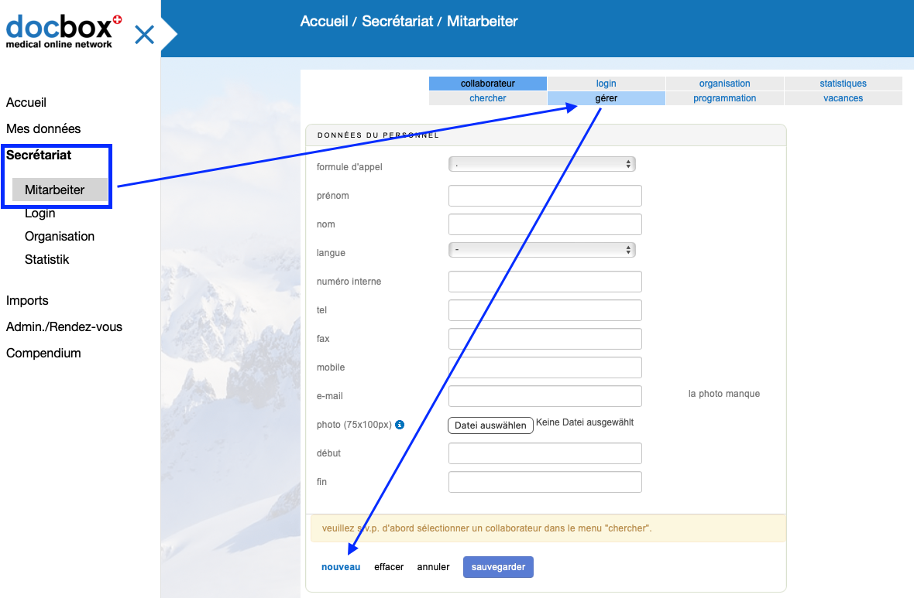Click the effacer link

click(389, 567)
